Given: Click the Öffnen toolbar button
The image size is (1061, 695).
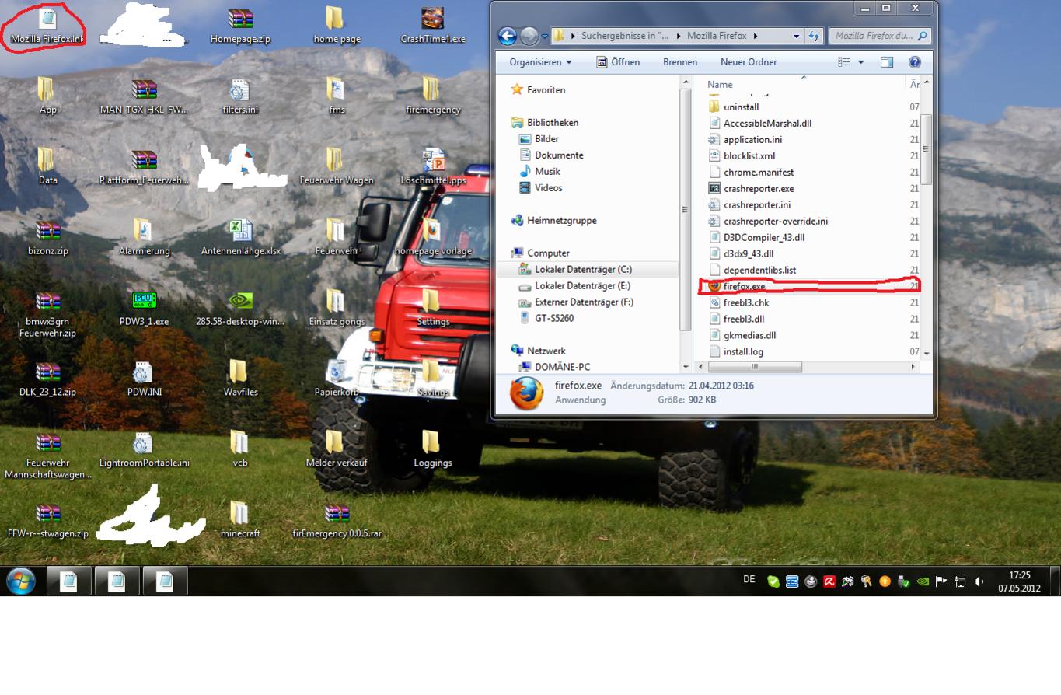Looking at the screenshot, I should click(x=618, y=62).
